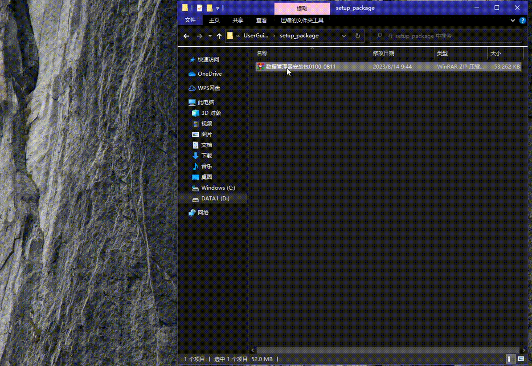The image size is (532, 366).
Task: Click the back navigation arrow
Action: click(x=186, y=36)
